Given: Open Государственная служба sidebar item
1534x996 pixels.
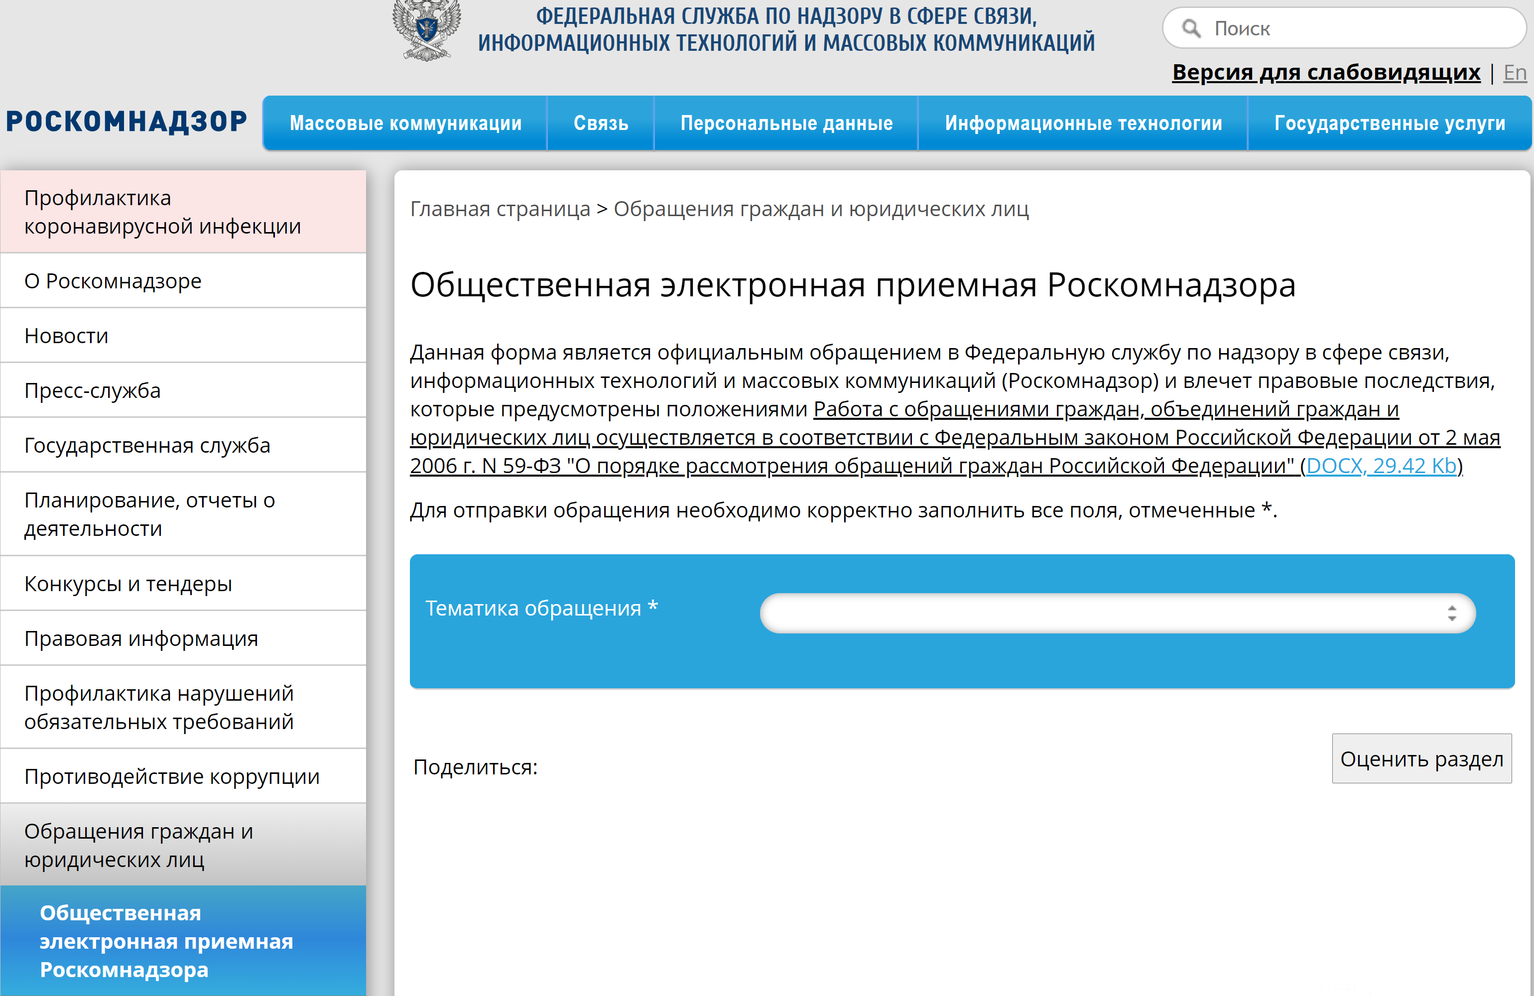Looking at the screenshot, I should pyautogui.click(x=184, y=445).
